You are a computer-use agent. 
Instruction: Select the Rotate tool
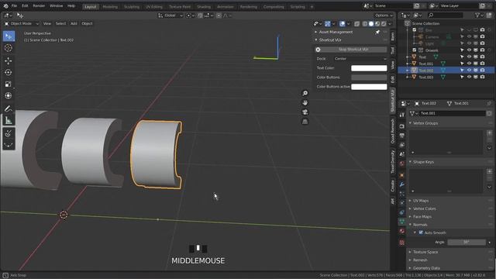click(9, 72)
